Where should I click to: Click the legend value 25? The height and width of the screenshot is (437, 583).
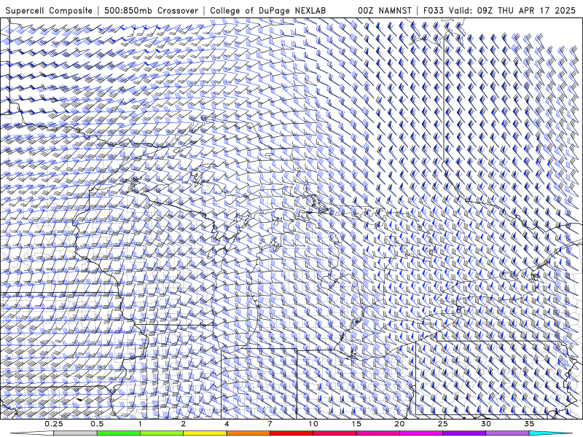click(x=442, y=424)
